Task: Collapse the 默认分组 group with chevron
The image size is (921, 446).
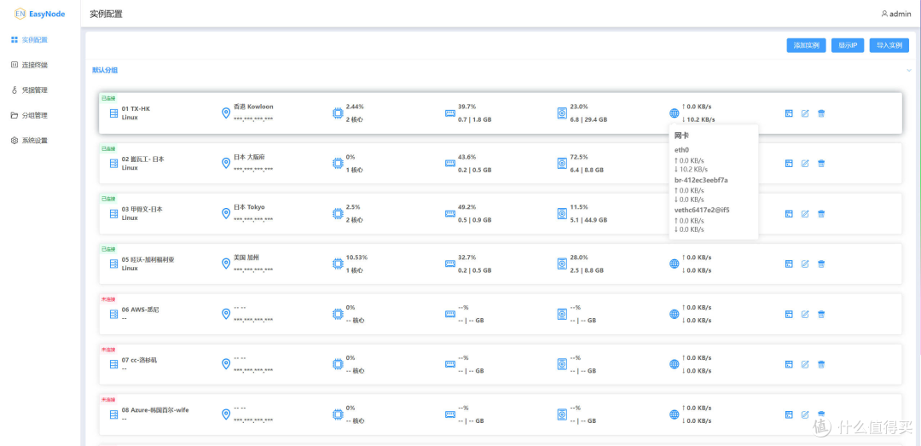Action: tap(909, 71)
